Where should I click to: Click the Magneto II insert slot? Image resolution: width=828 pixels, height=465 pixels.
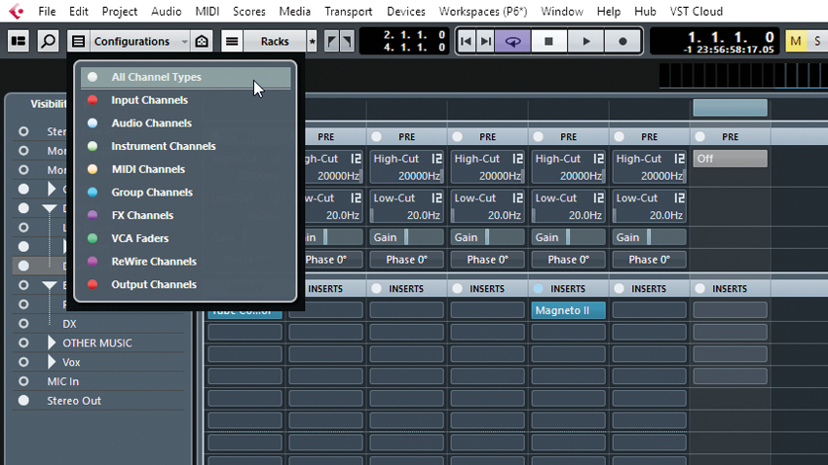point(568,310)
